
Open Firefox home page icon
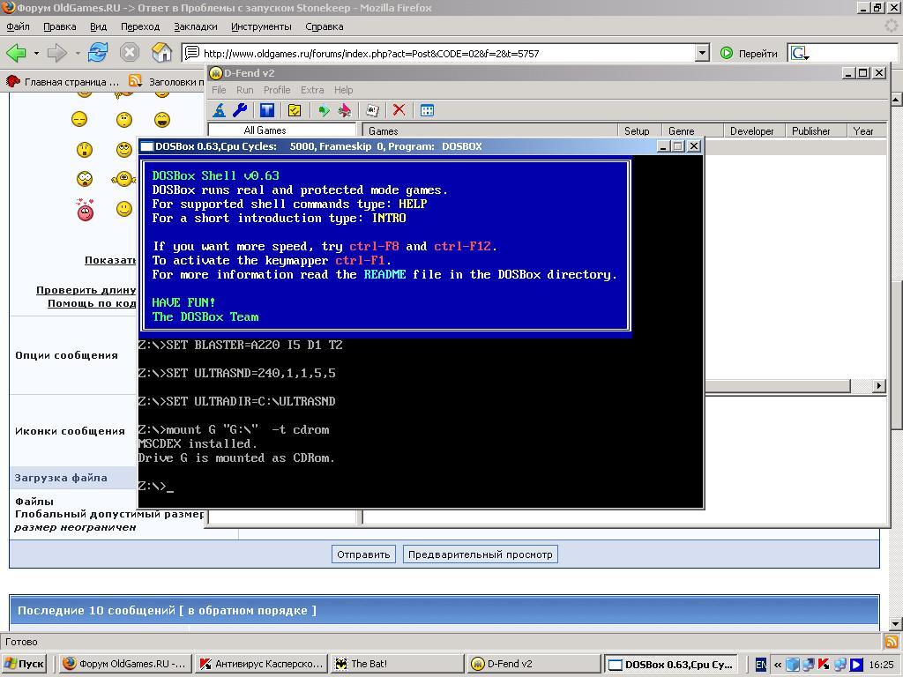pyautogui.click(x=162, y=53)
